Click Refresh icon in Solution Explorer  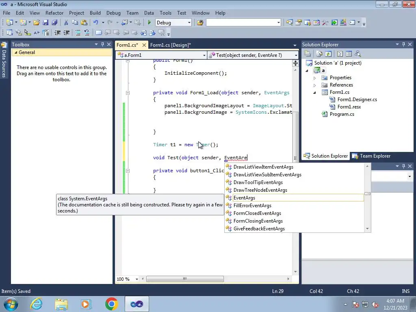click(328, 54)
